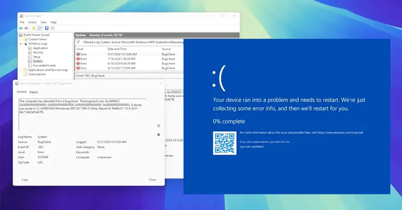Screen dimensions: 402x210
Task: Select Custom Views in the tree
Action: click(38, 39)
